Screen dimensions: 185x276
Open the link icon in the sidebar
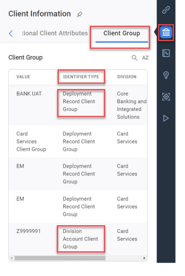pyautogui.click(x=166, y=10)
